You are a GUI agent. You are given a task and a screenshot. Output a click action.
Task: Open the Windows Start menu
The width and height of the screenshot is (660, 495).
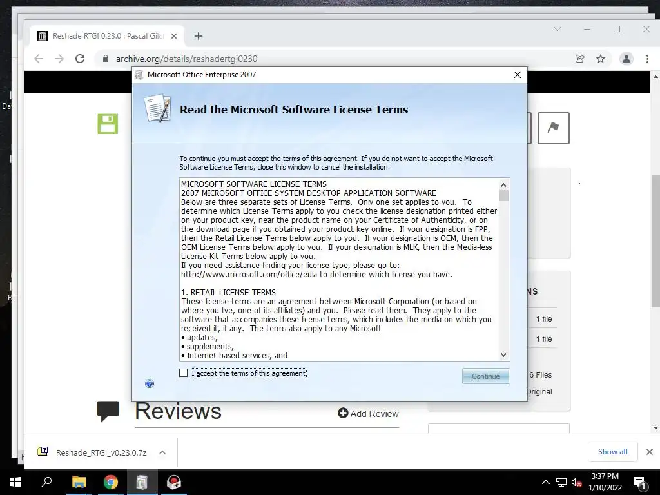coord(15,482)
